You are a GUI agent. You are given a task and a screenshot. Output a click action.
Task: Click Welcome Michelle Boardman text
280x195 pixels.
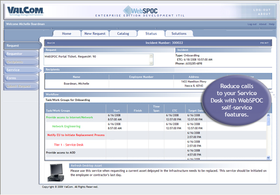pyautogui.click(x=25, y=24)
